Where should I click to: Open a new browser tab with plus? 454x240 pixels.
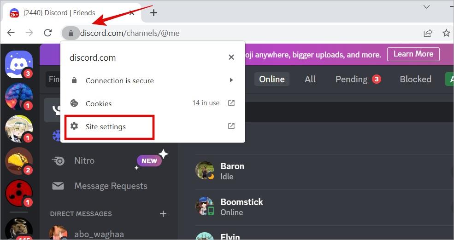click(153, 12)
